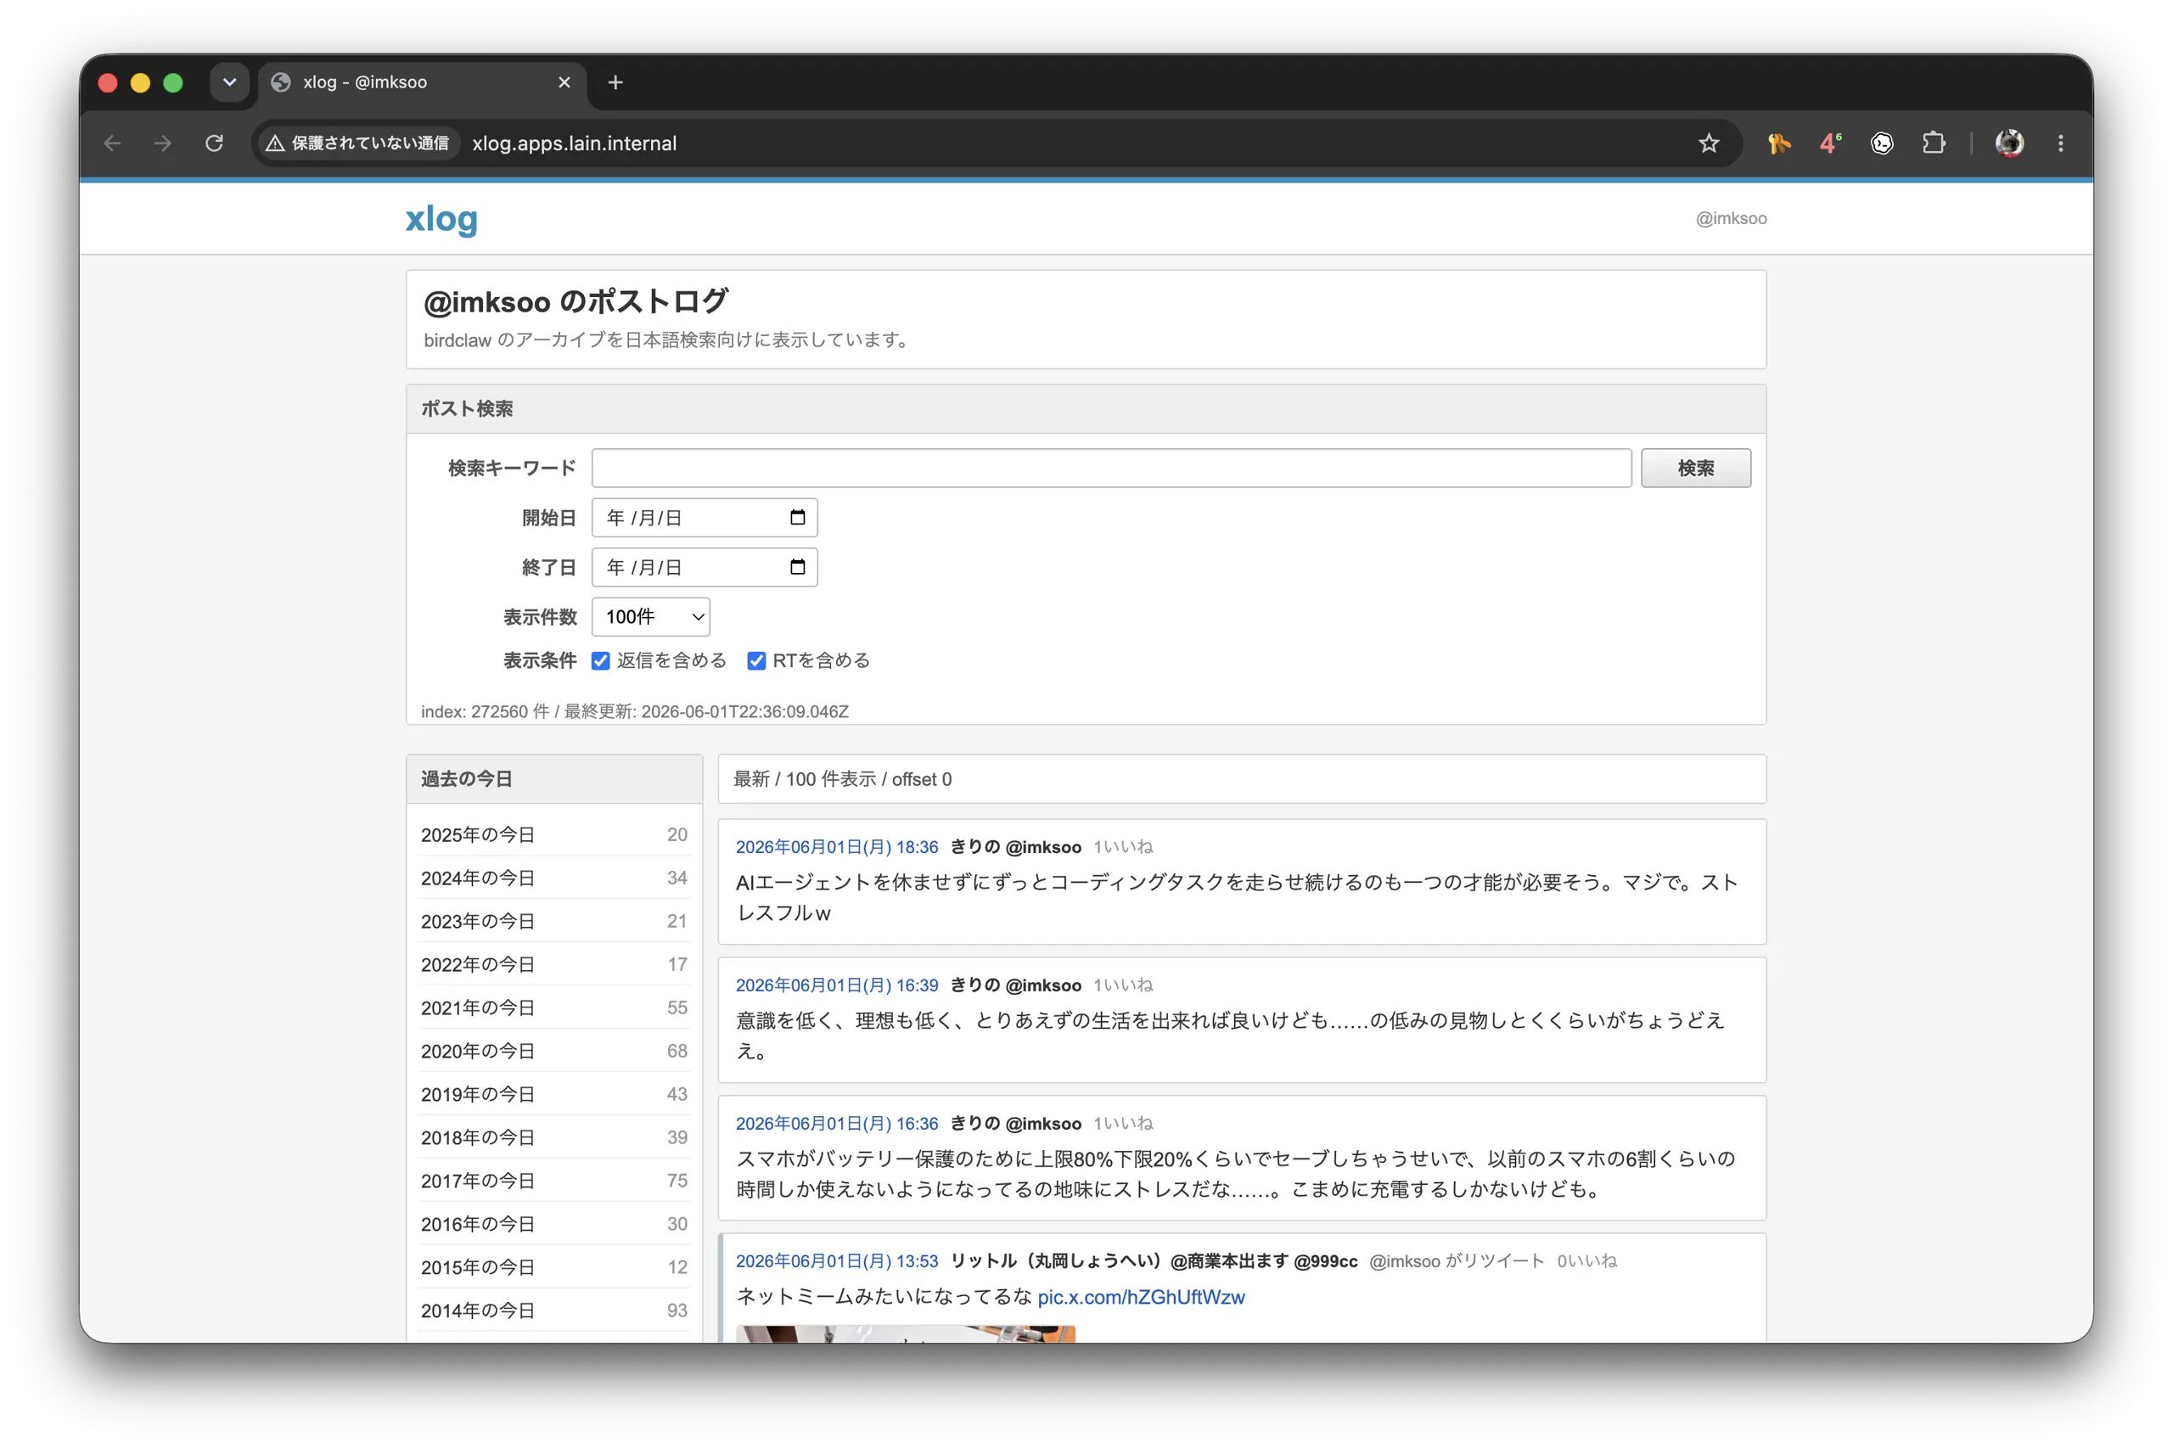Image resolution: width=2173 pixels, height=1448 pixels.
Task: Open 2014年の今日 in the sidebar
Action: pyautogui.click(x=554, y=1310)
